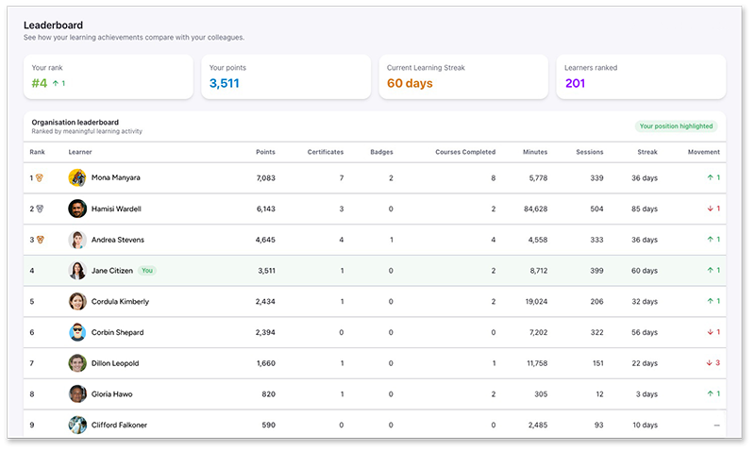Click Gloria Hawo's green up movement arrow

click(x=710, y=393)
